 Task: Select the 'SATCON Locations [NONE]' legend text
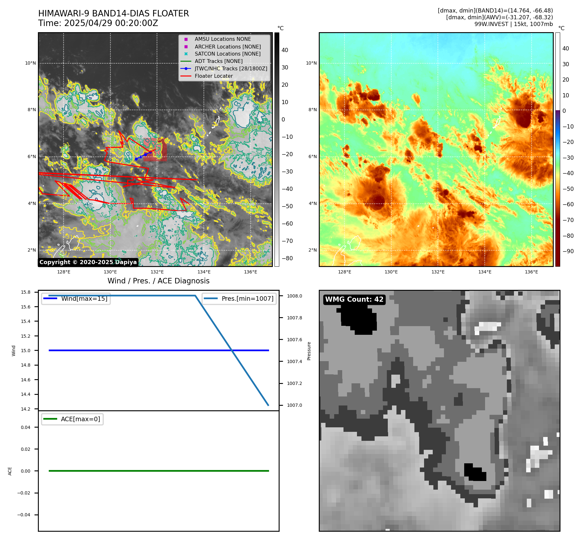pos(228,54)
